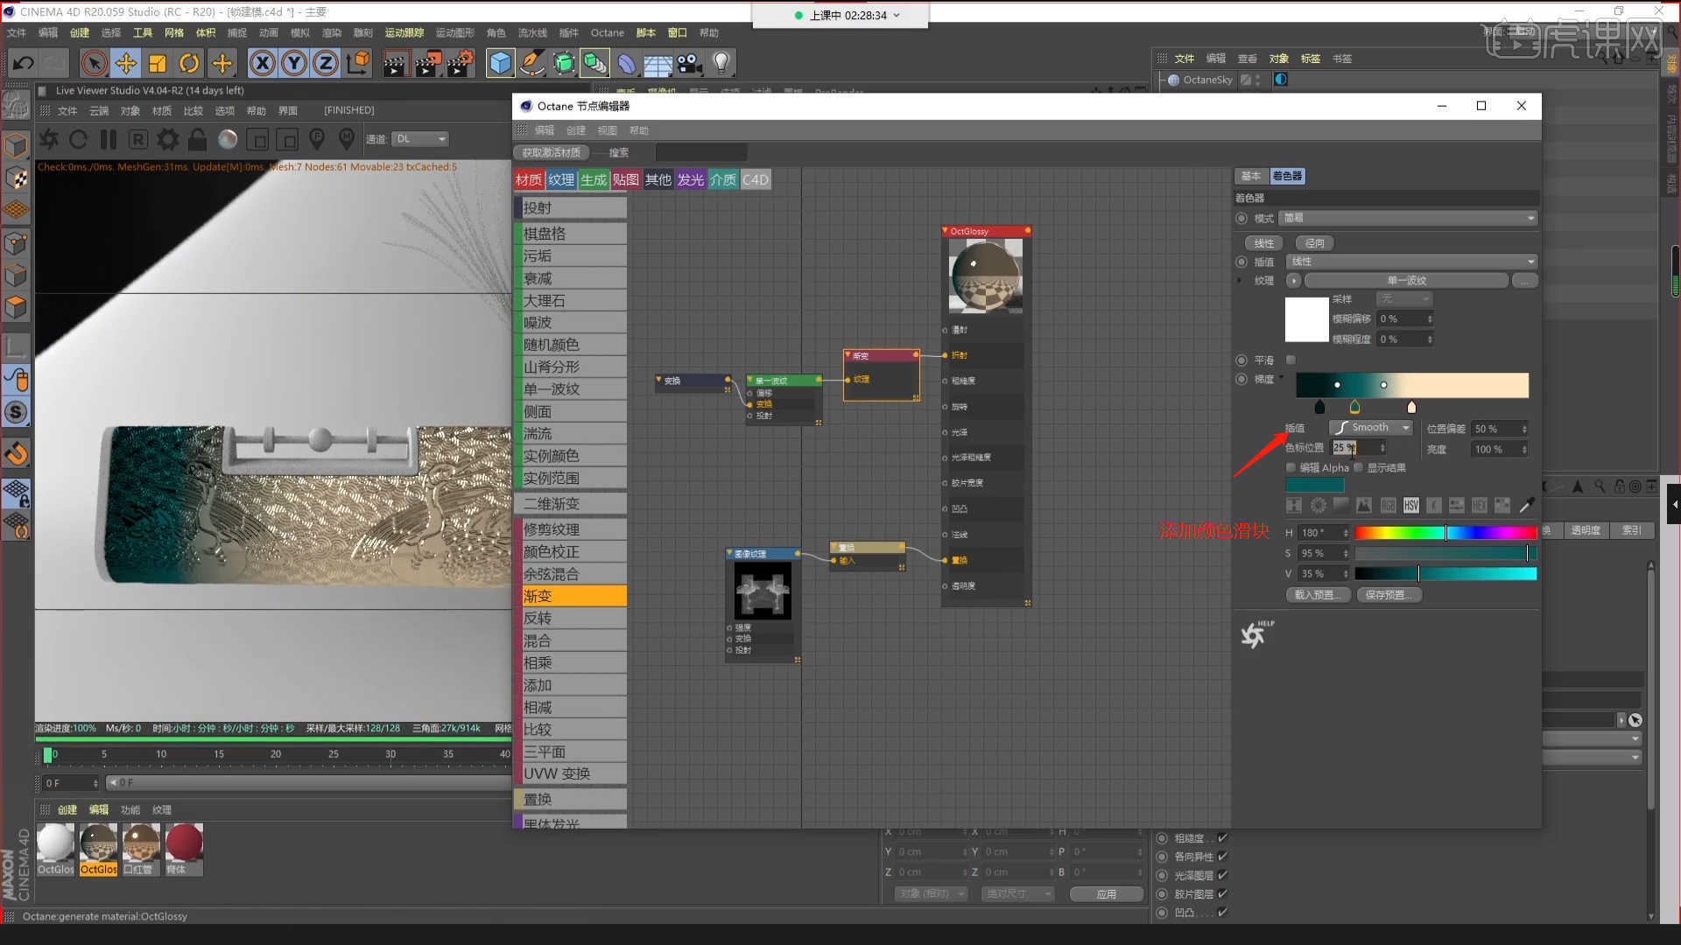Restart render in Live Viewer

pos(78,139)
